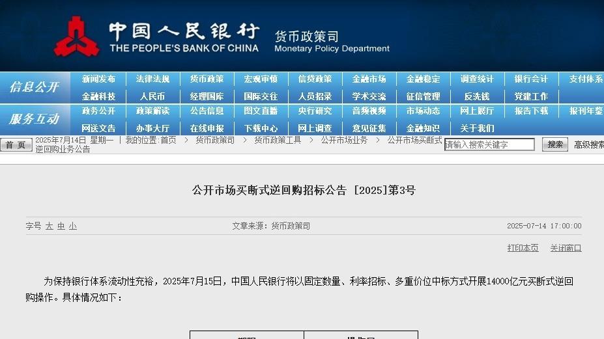Screen dimensions: 604x339
Task: Click the 货币政策司 breadcrumb link
Action: point(214,140)
